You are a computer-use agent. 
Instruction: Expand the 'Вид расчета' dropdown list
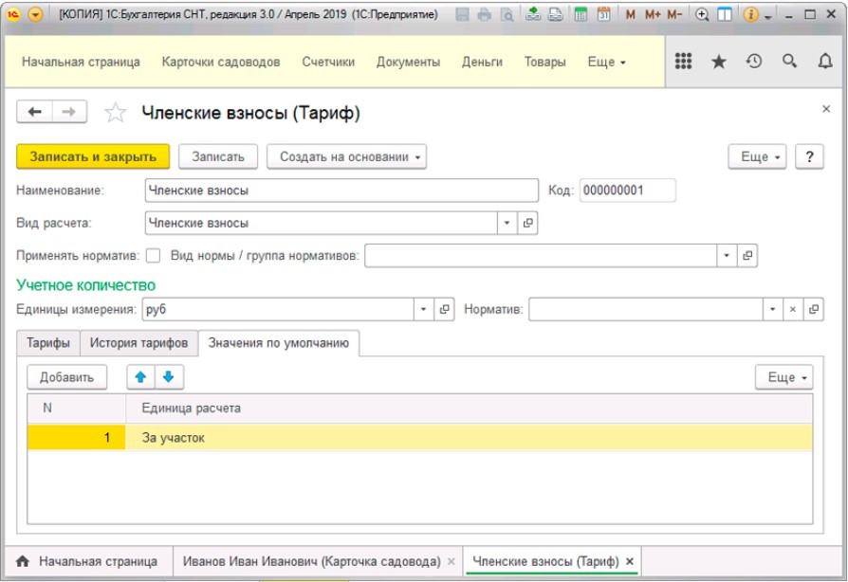click(x=507, y=223)
